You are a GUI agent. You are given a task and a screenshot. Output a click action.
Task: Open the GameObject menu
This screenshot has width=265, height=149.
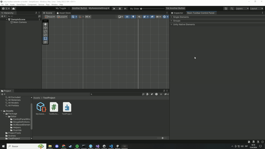click(x=21, y=5)
